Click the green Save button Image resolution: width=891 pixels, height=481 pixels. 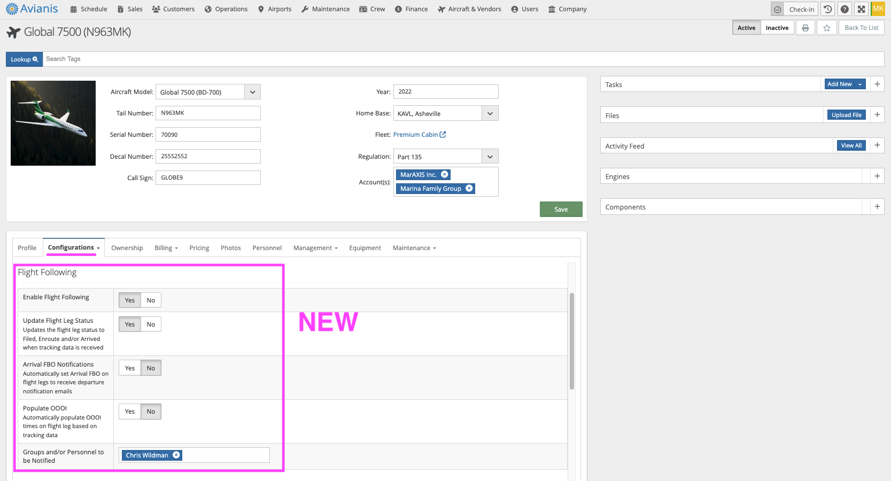561,209
